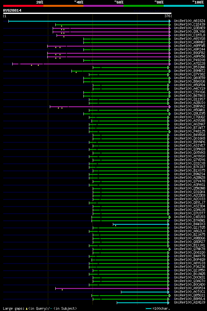
Task: Click the green ~80% legend segment
Action: (144, 6)
